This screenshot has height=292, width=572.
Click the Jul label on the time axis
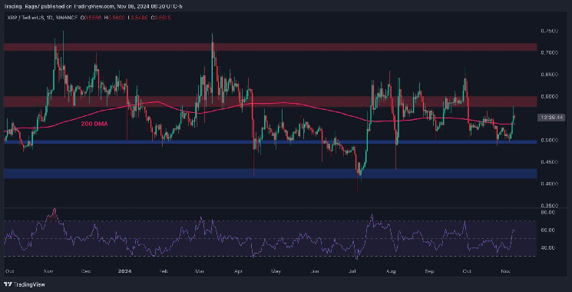[352, 271]
